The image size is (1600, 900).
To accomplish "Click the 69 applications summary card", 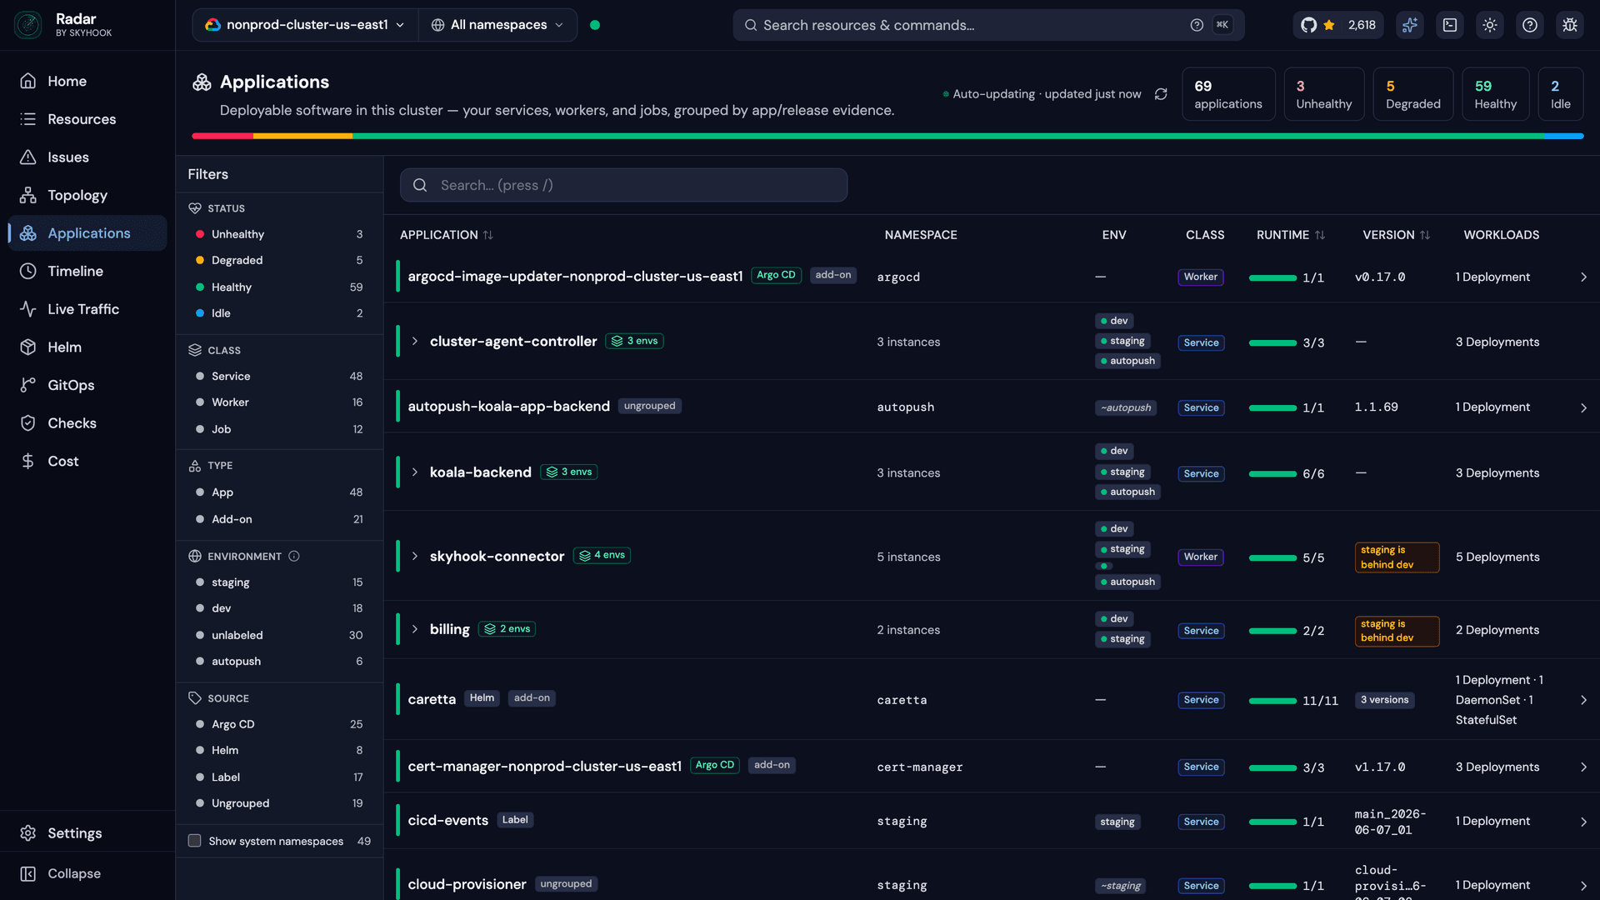I will [1228, 94].
